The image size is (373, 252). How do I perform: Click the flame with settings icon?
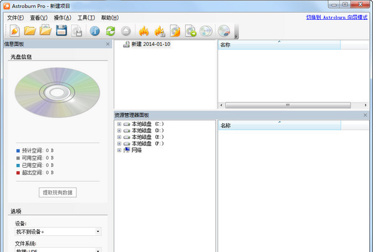pos(160,31)
